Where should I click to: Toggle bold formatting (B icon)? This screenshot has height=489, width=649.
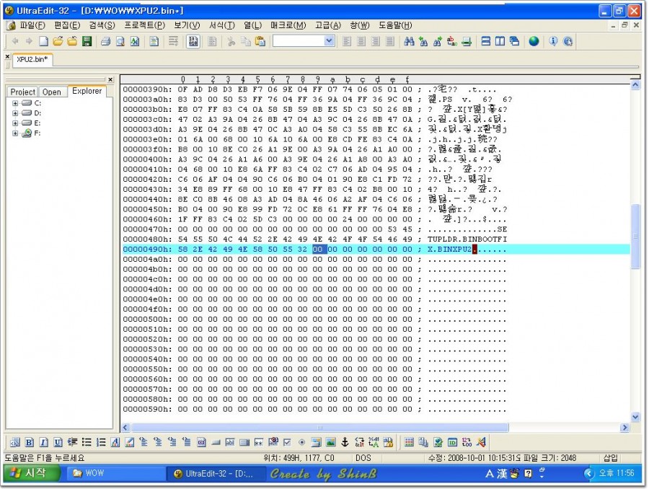click(29, 442)
